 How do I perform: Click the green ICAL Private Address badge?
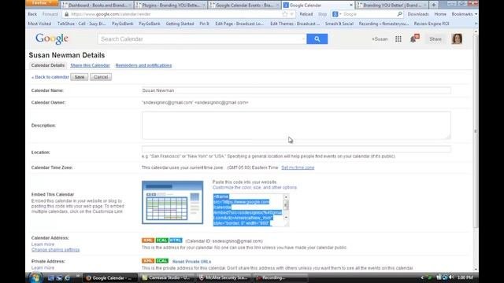pyautogui.click(x=161, y=261)
